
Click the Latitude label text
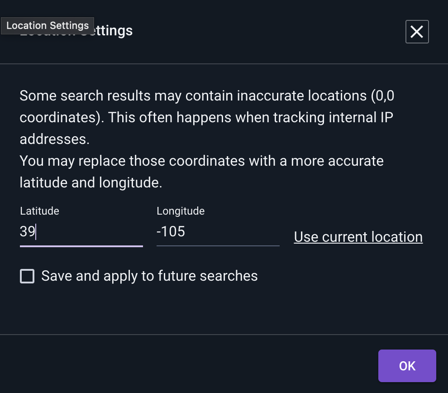(39, 211)
